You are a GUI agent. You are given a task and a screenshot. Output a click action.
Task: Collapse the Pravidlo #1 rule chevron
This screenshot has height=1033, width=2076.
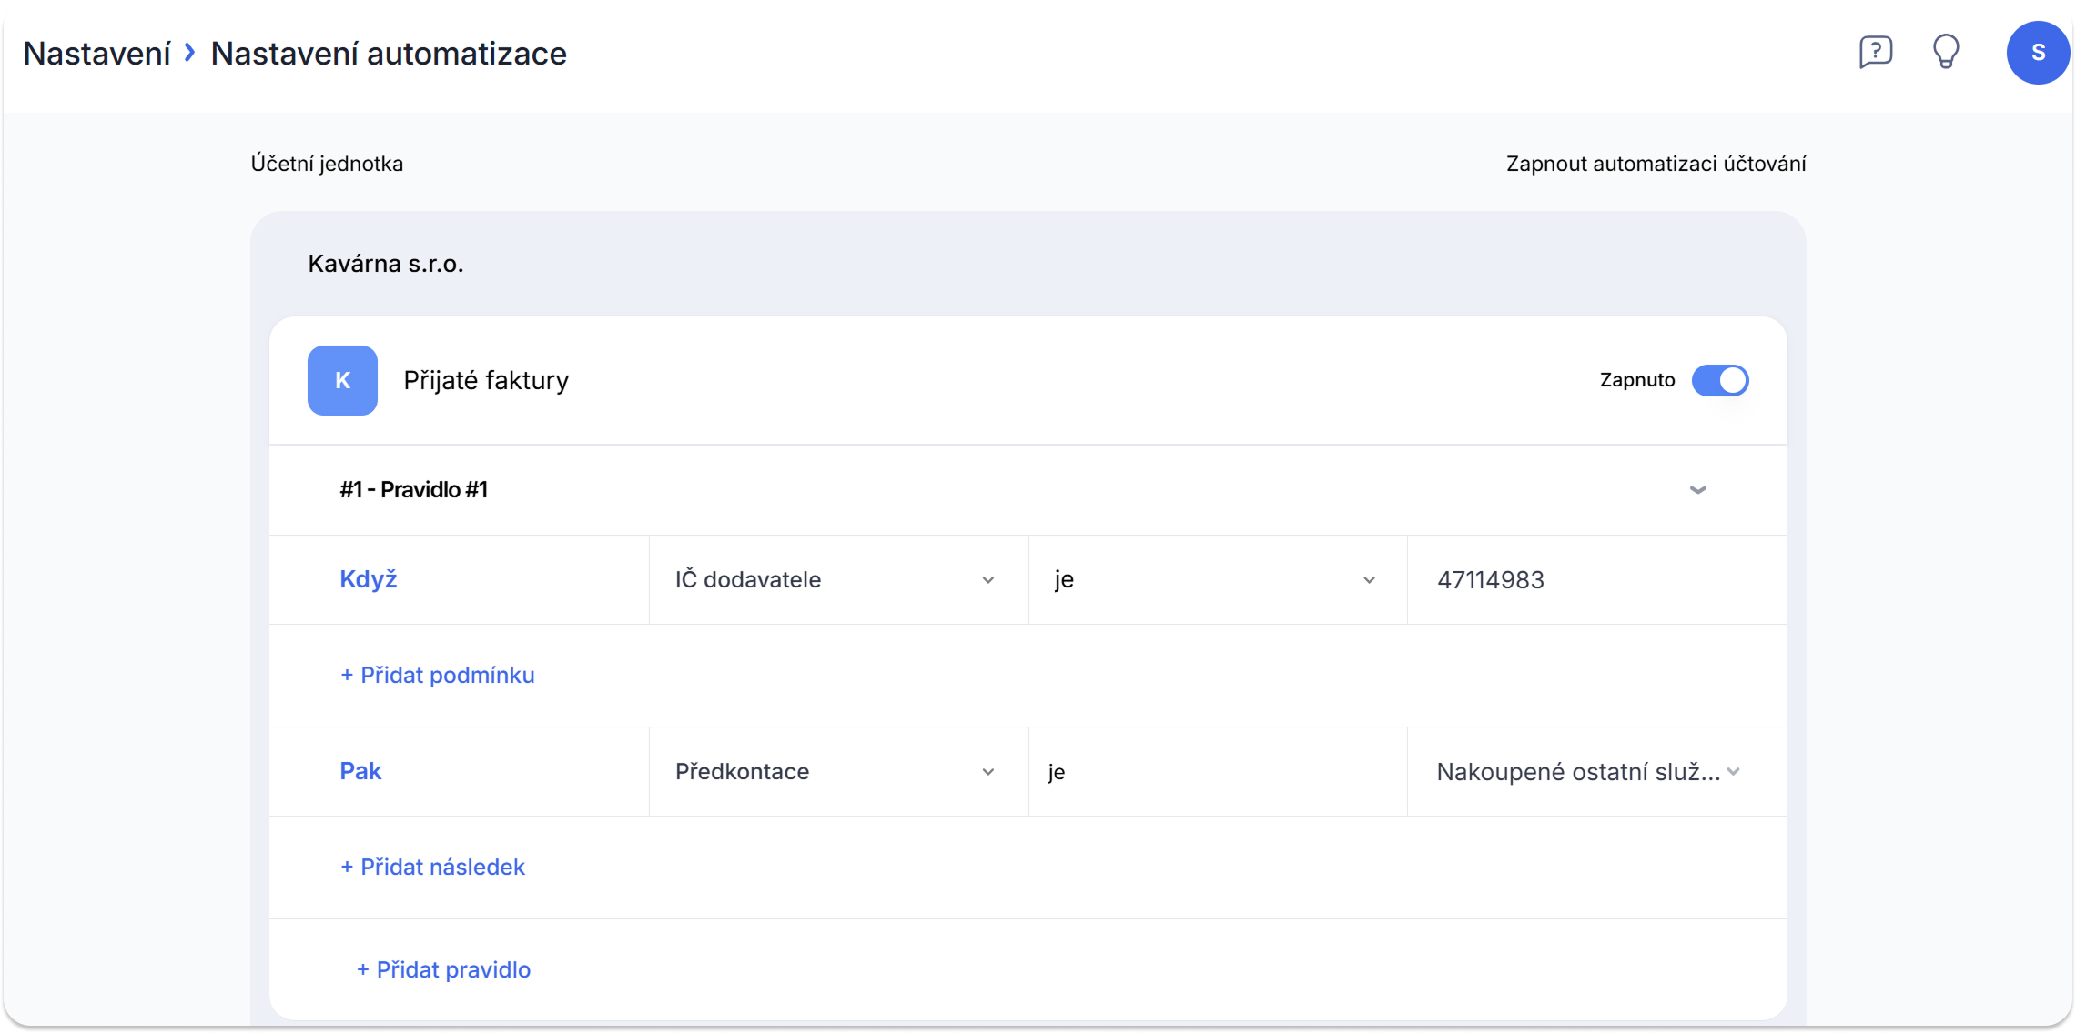click(1697, 490)
